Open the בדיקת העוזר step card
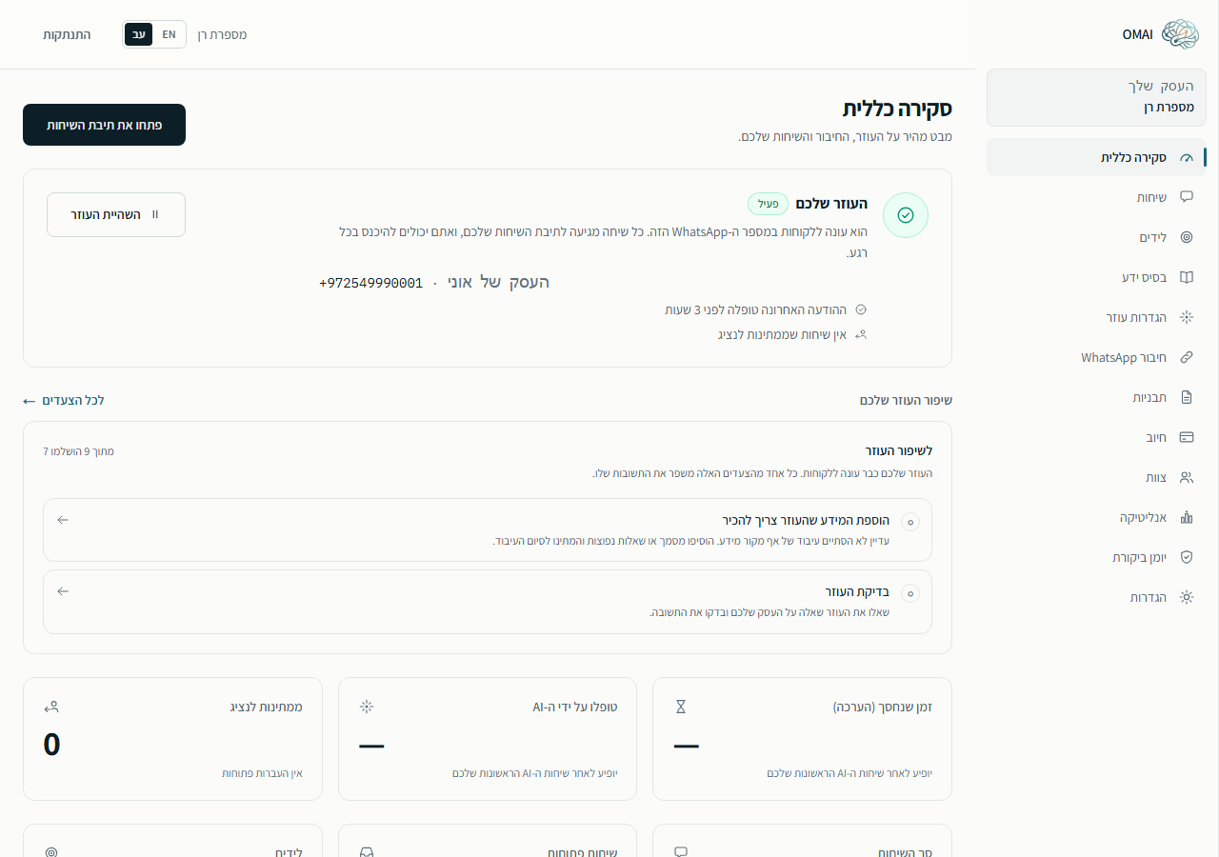1219x857 pixels. (x=488, y=602)
